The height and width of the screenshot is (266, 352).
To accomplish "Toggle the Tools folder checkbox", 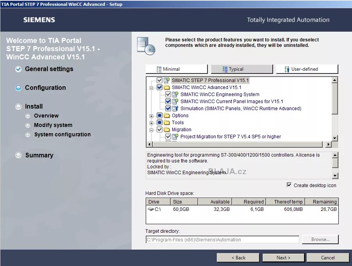I will pos(159,123).
